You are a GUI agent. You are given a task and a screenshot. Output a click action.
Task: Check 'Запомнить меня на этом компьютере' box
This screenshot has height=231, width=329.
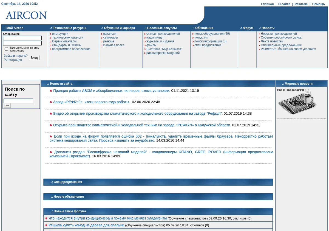point(6,49)
